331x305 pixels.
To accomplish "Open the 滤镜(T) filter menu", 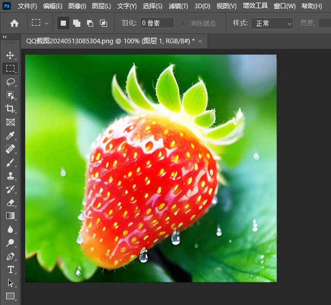I will point(179,6).
